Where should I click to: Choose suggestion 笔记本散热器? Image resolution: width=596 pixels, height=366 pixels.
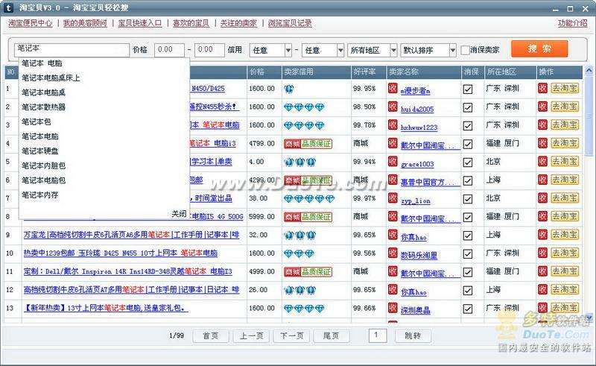pos(43,107)
